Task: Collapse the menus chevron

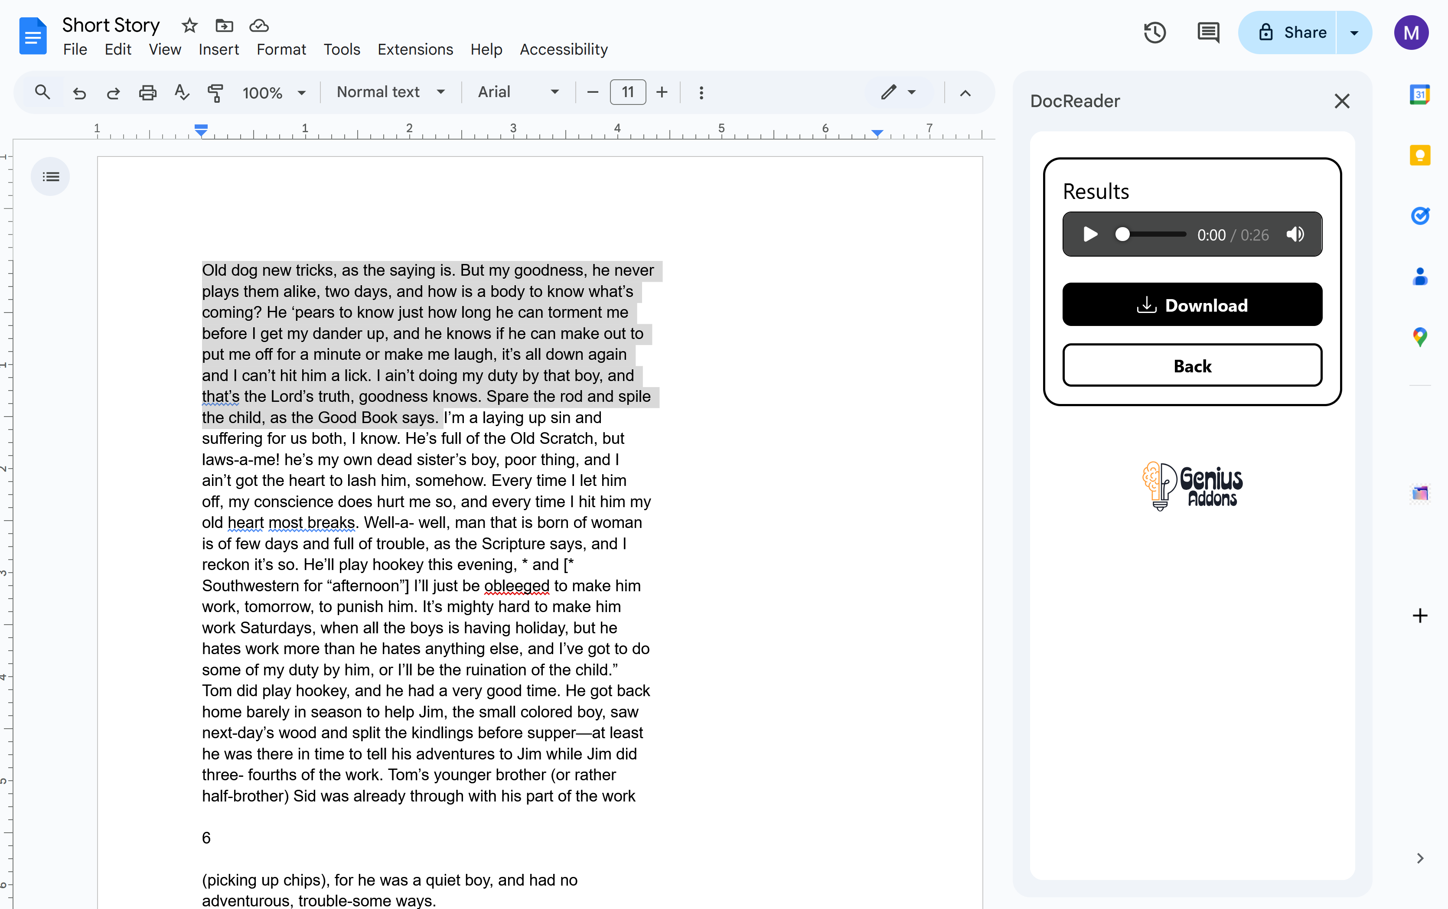Action: (x=965, y=93)
